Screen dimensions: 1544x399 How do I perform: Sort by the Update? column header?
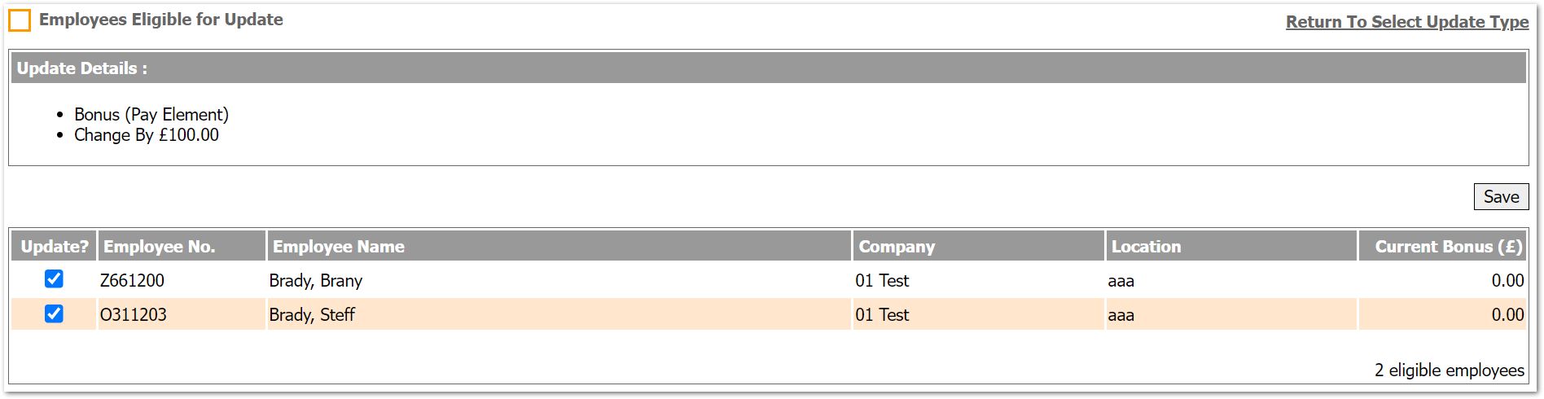(54, 246)
